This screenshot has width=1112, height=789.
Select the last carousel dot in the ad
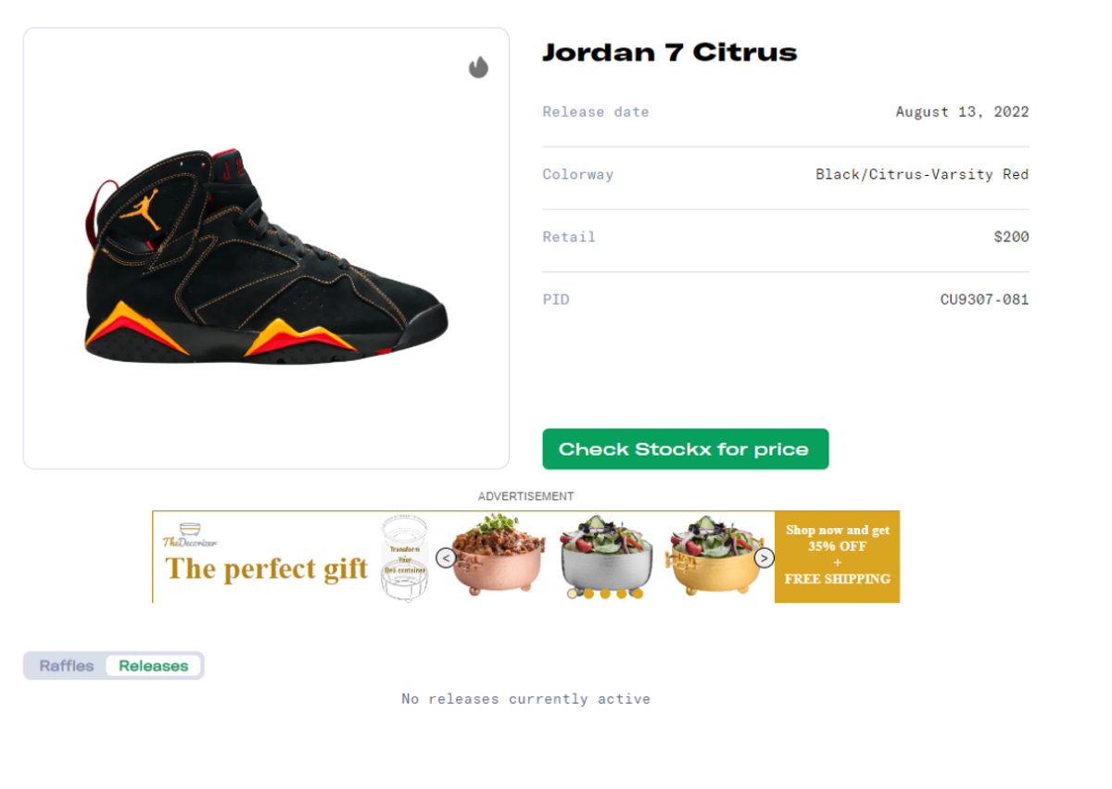tap(638, 594)
